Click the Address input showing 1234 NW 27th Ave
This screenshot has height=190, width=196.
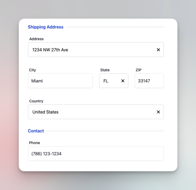[x=90, y=50]
